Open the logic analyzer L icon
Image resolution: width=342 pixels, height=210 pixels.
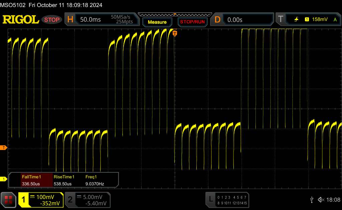coord(210,199)
